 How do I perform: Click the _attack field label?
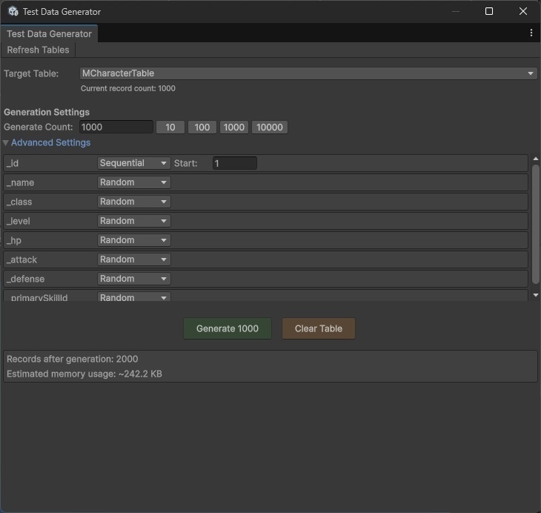point(21,259)
